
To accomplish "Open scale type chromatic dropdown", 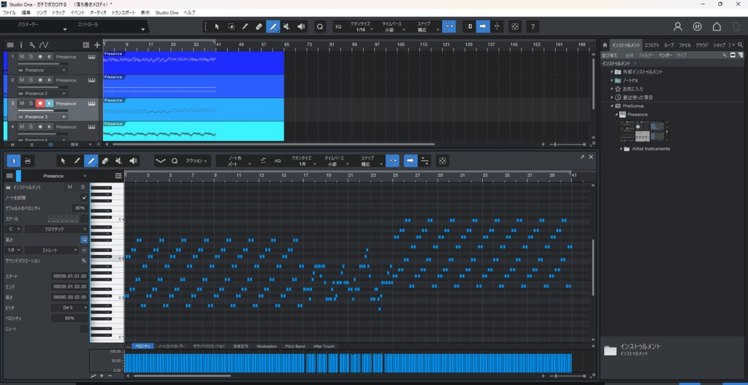I will click(56, 229).
